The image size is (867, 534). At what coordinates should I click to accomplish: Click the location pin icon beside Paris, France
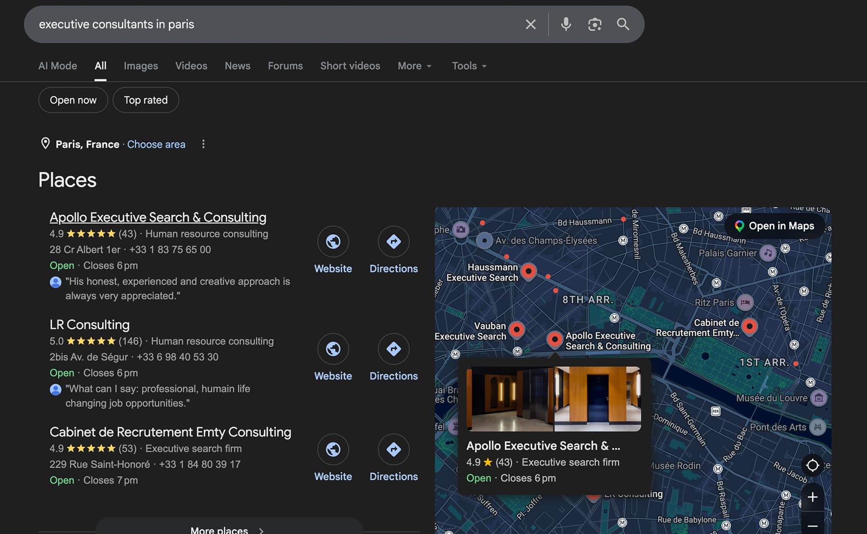coord(45,144)
